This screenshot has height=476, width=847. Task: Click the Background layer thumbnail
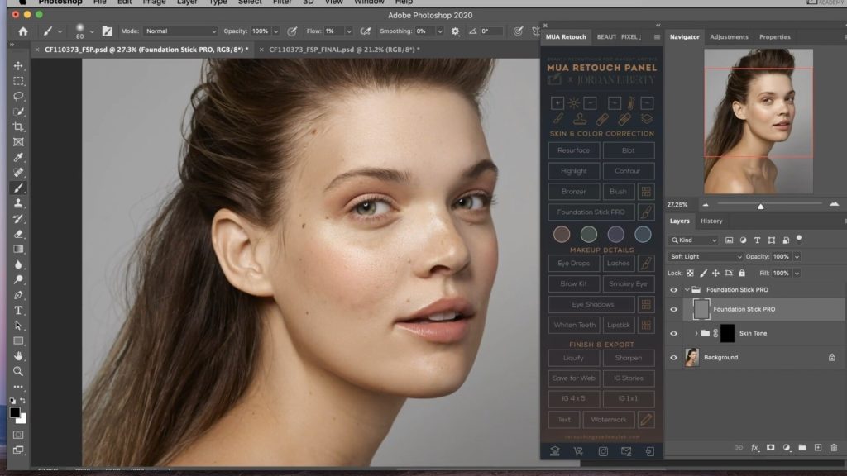[693, 356]
